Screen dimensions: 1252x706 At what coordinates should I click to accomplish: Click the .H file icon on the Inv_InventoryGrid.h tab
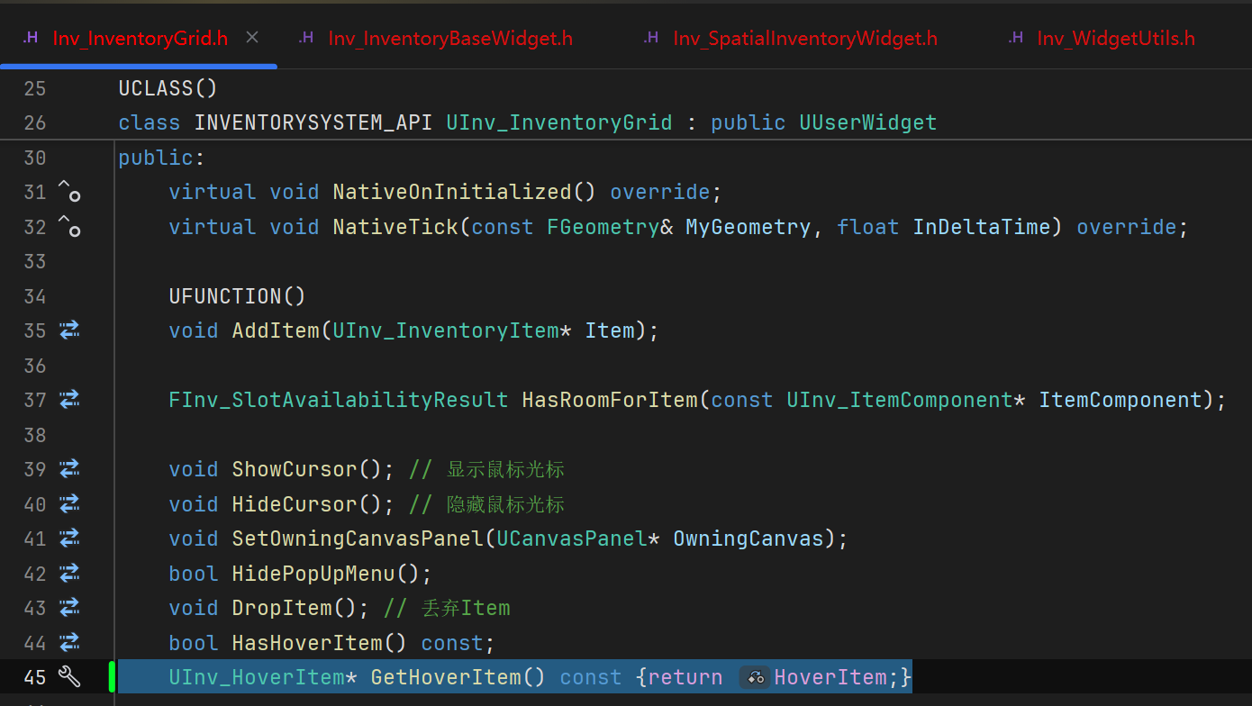pos(31,38)
